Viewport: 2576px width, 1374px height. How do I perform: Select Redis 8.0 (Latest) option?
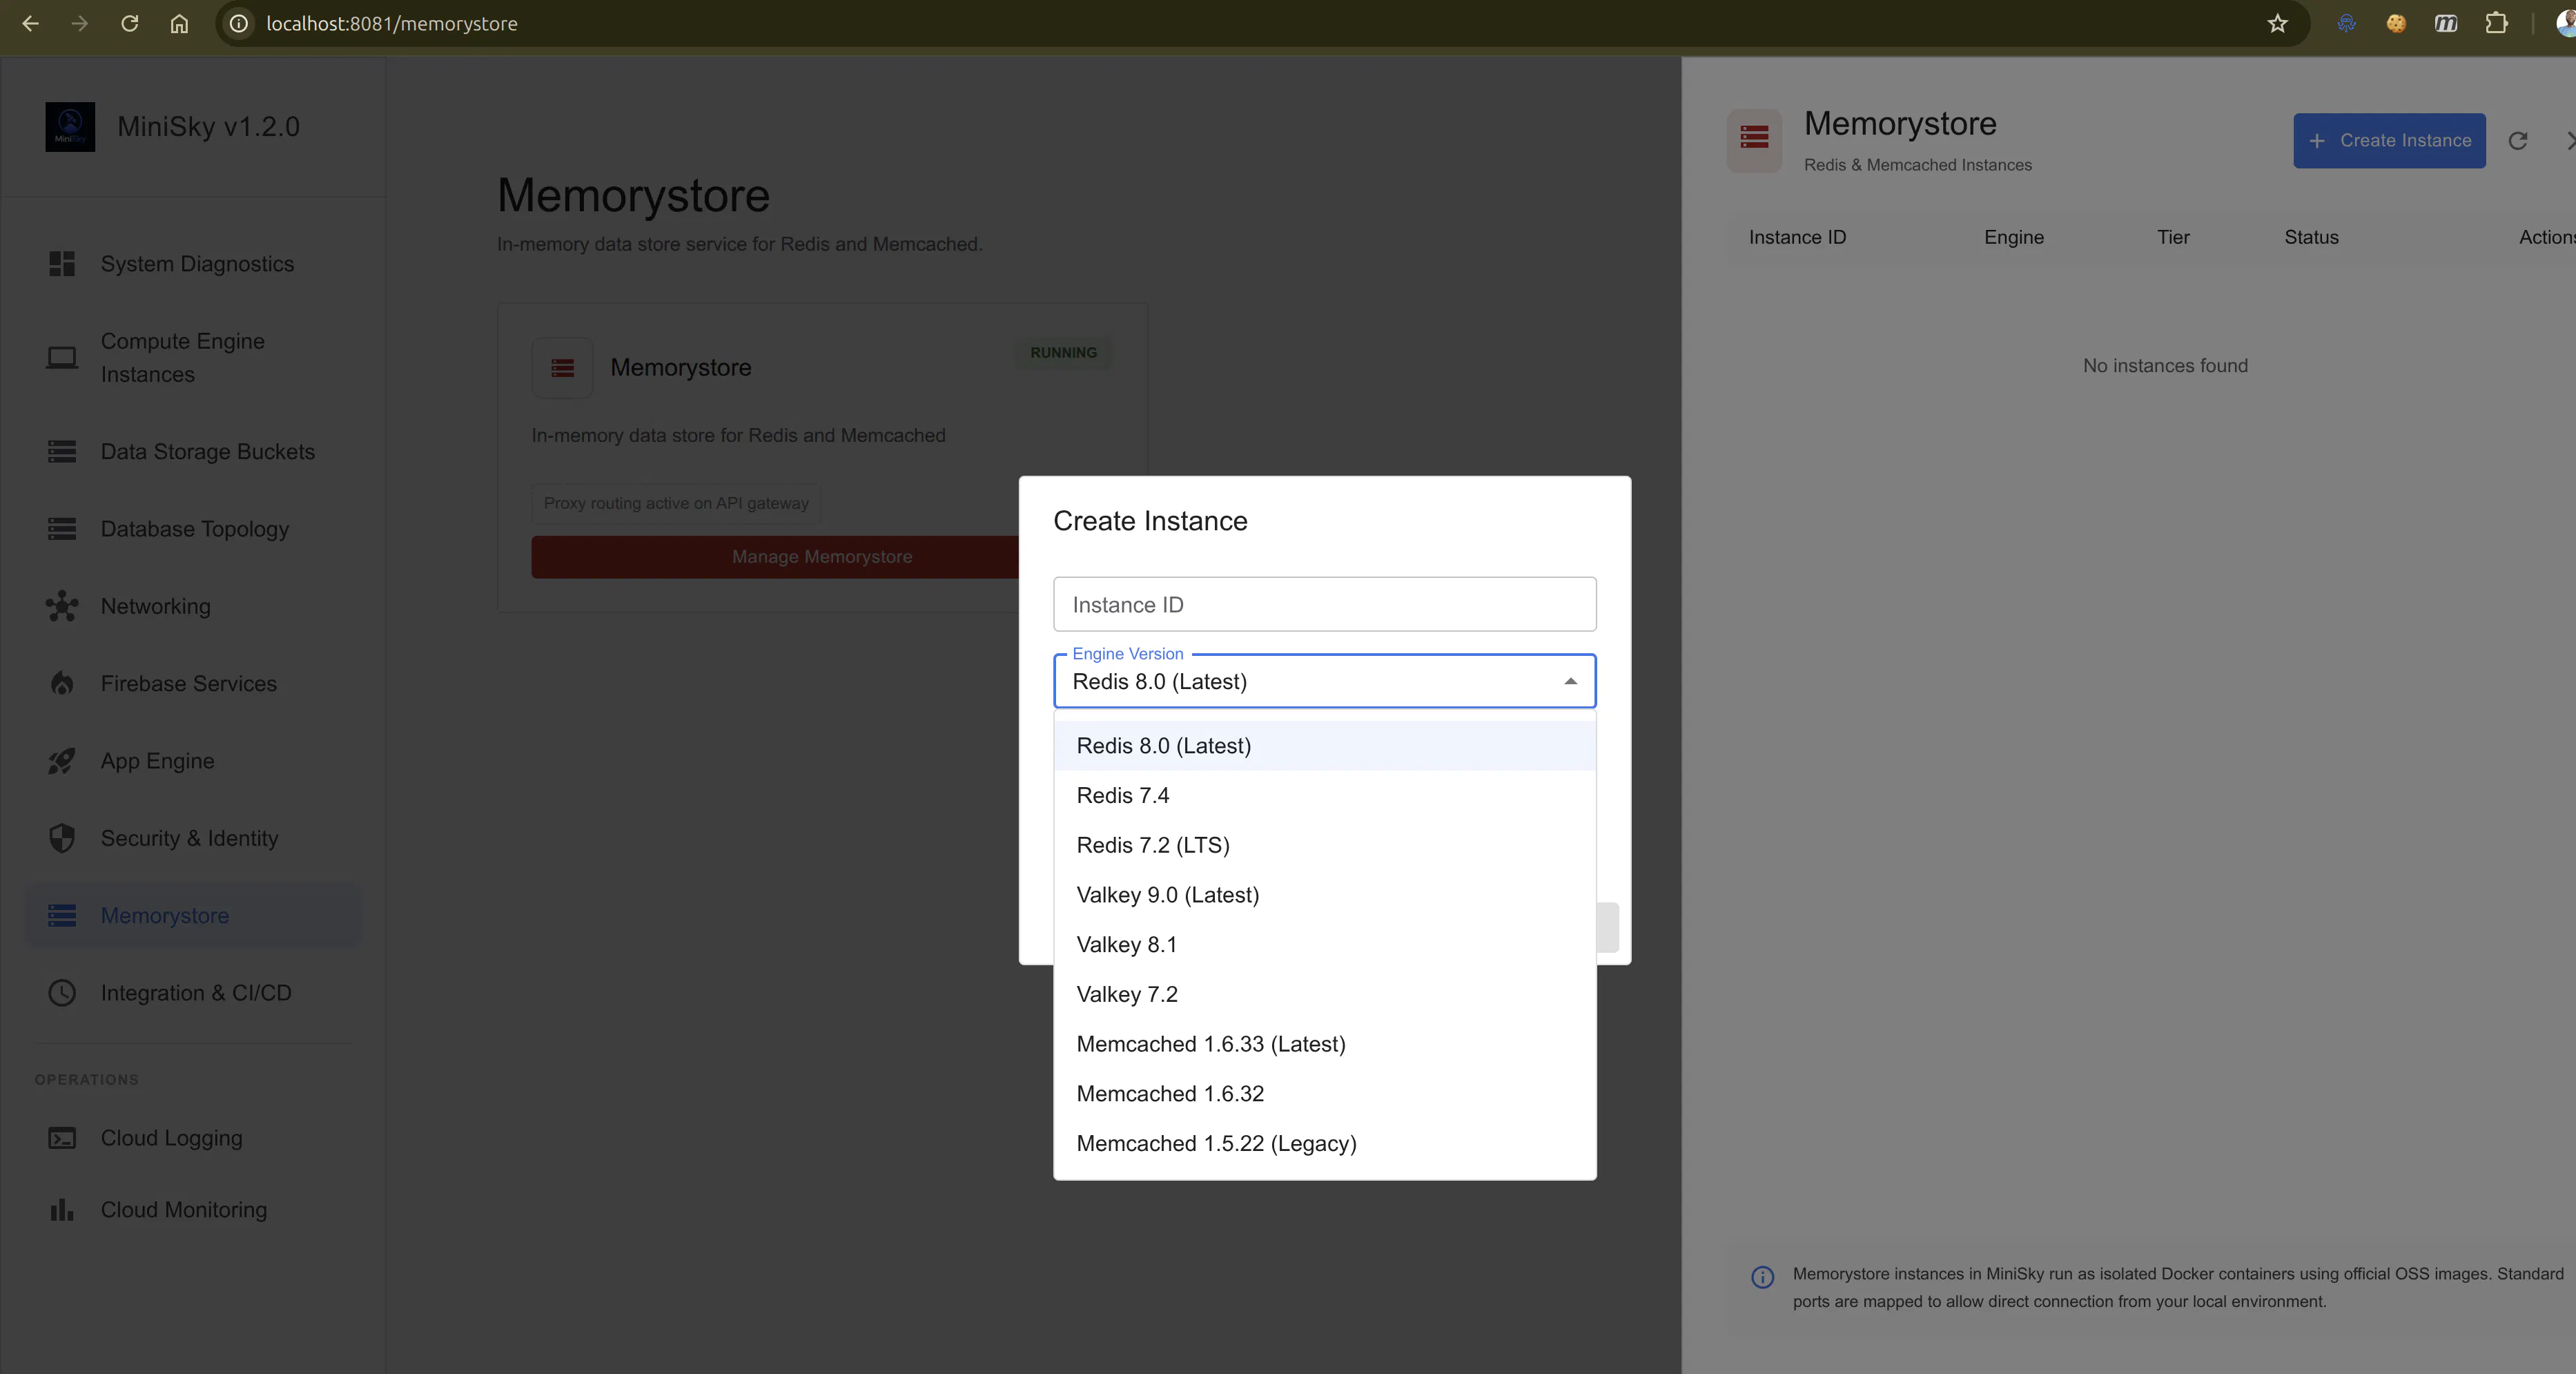tap(1324, 746)
